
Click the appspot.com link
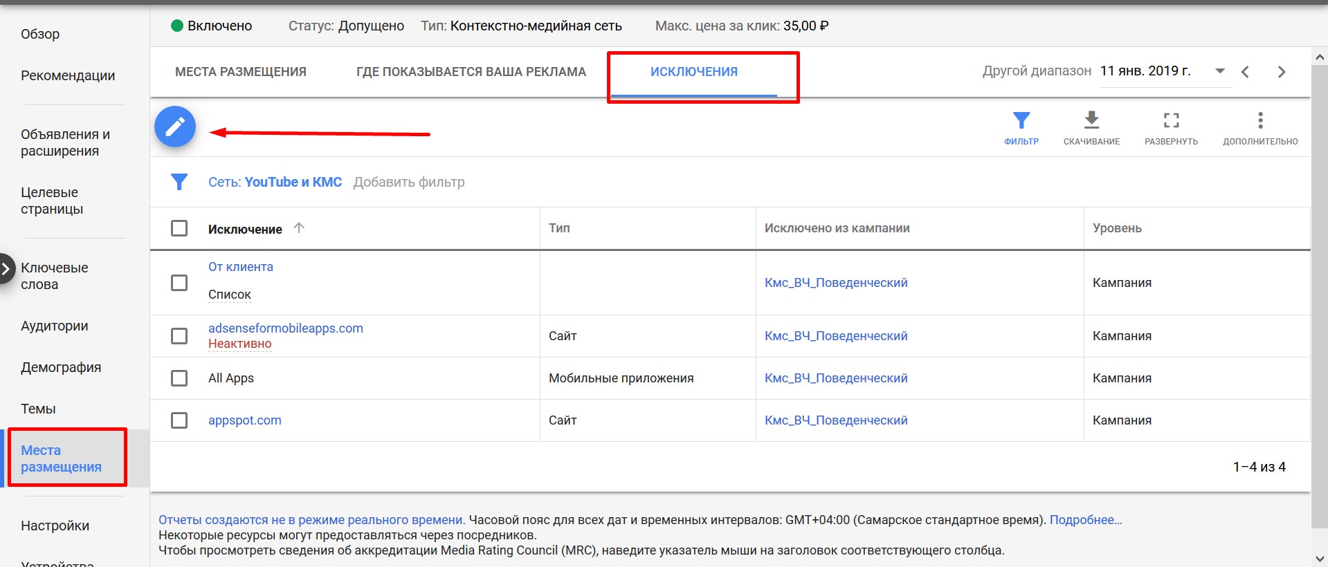245,420
